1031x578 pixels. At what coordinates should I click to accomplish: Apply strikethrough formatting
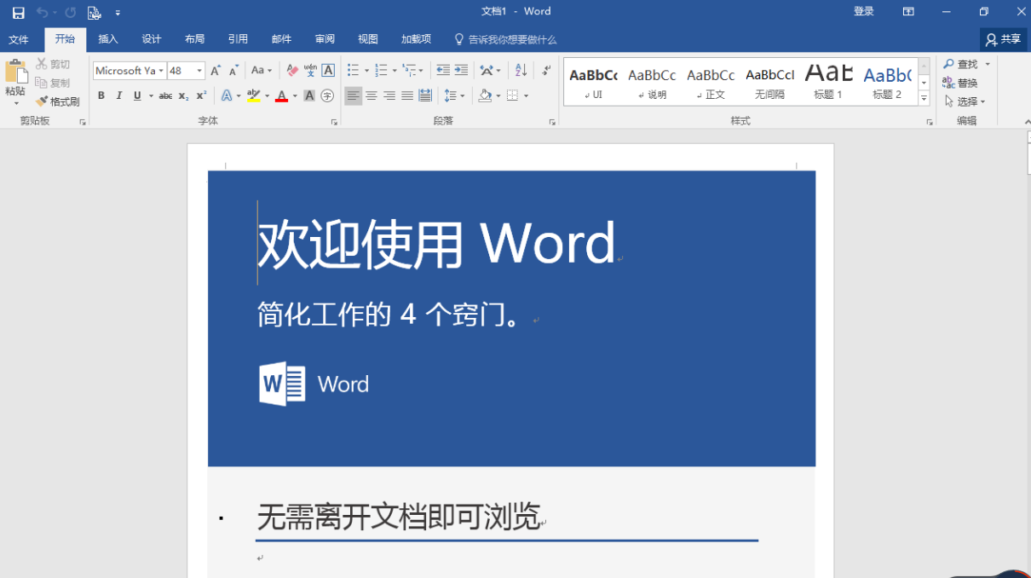(165, 96)
